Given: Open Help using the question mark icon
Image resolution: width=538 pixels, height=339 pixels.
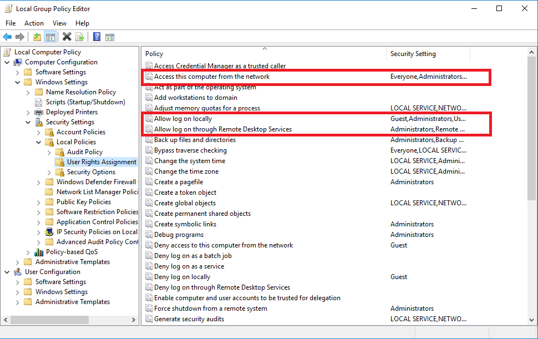Looking at the screenshot, I should pos(97,37).
